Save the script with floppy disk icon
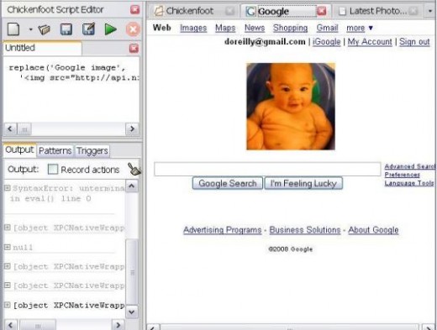This screenshot has width=437, height=330. tap(66, 29)
